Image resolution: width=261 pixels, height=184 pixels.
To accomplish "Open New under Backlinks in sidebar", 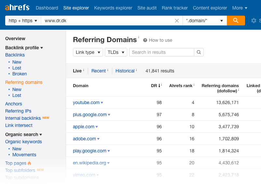I will (x=17, y=62).
